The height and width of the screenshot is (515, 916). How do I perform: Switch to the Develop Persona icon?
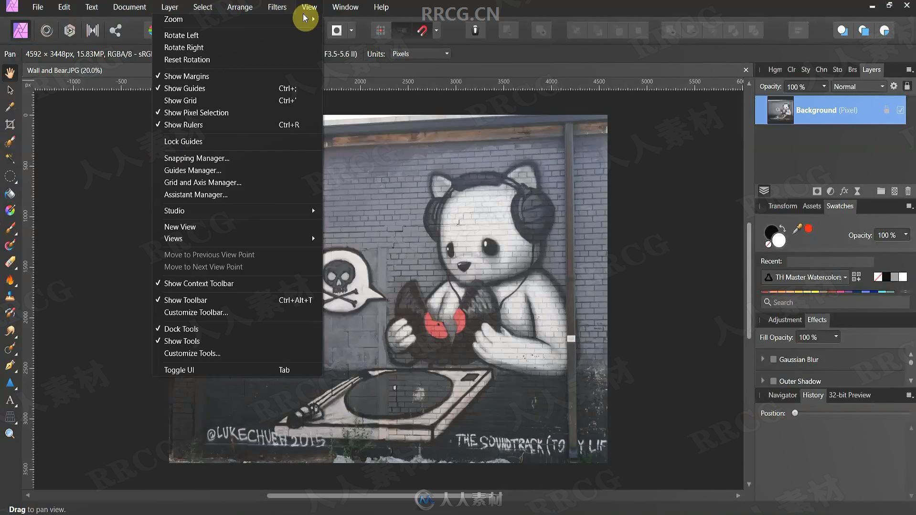[70, 31]
